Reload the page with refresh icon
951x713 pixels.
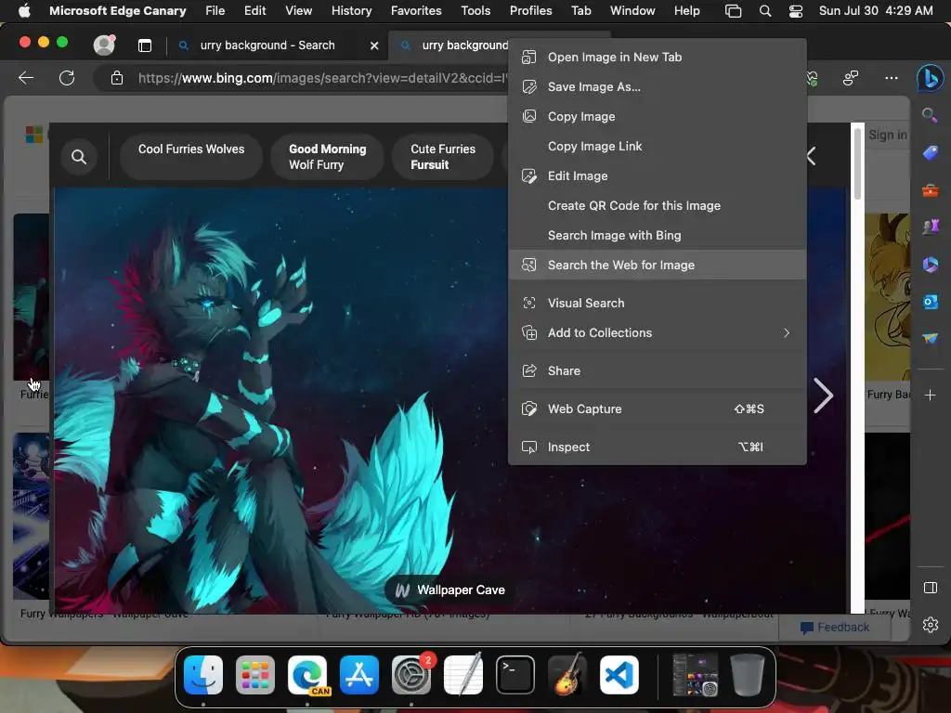67,78
